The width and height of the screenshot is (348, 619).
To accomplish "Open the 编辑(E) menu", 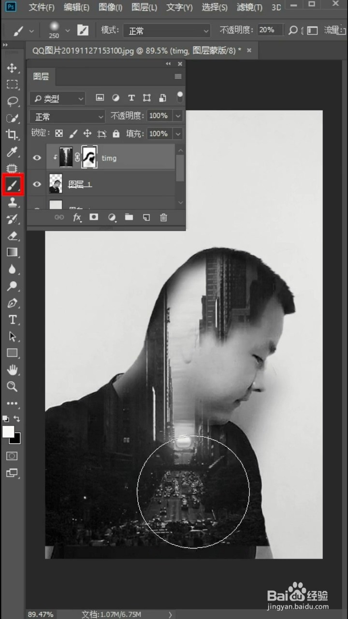I will [76, 7].
